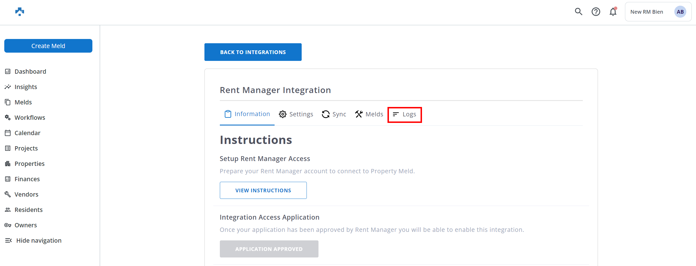Open the Logs tab
The width and height of the screenshot is (696, 266).
(x=404, y=114)
